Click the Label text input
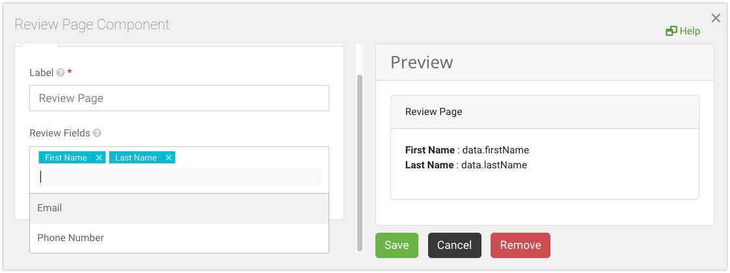 pyautogui.click(x=179, y=98)
